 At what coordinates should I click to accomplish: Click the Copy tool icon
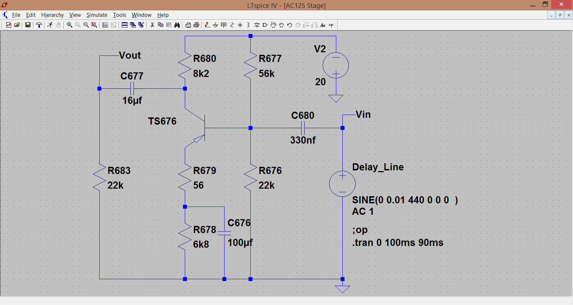click(160, 25)
